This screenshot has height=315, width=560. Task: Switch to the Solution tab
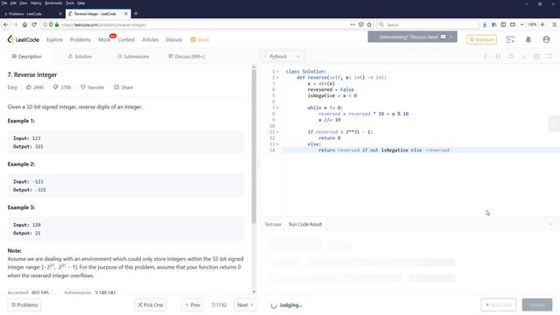(80, 56)
